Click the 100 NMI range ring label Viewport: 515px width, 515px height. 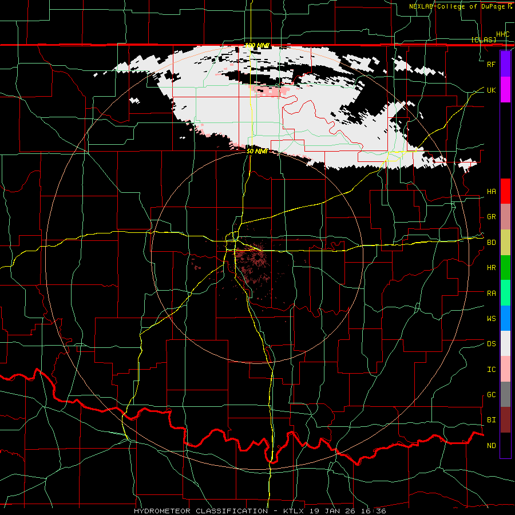(257, 45)
